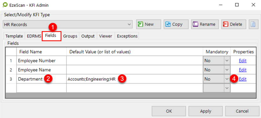Switch to the Template tab
Image resolution: width=261 pixels, height=118 pixels.
[14, 36]
